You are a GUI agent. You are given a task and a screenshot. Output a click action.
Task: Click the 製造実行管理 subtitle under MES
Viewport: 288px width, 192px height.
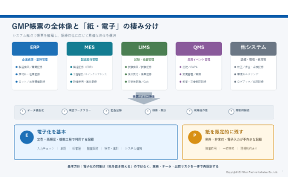click(90, 60)
